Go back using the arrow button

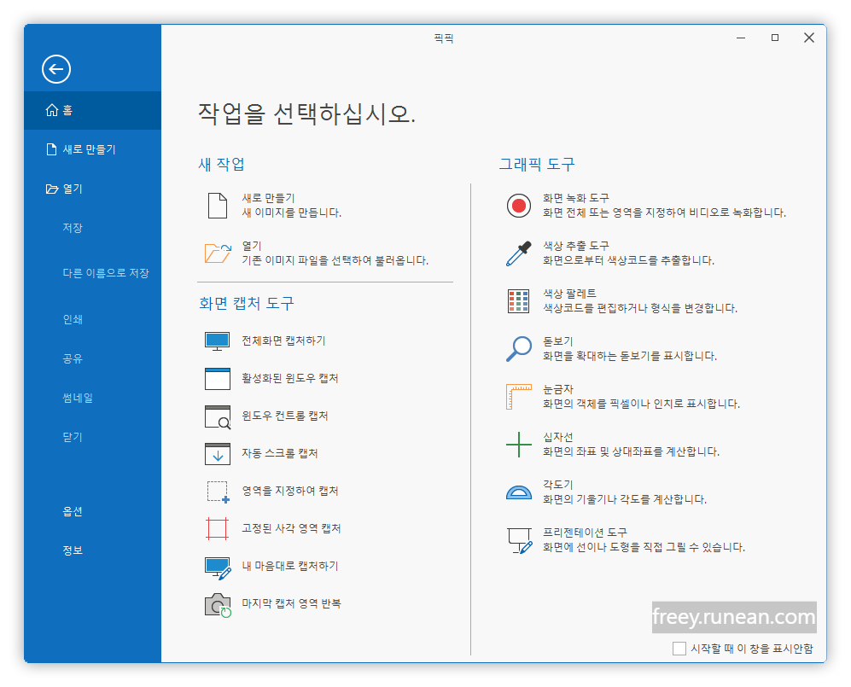55,69
